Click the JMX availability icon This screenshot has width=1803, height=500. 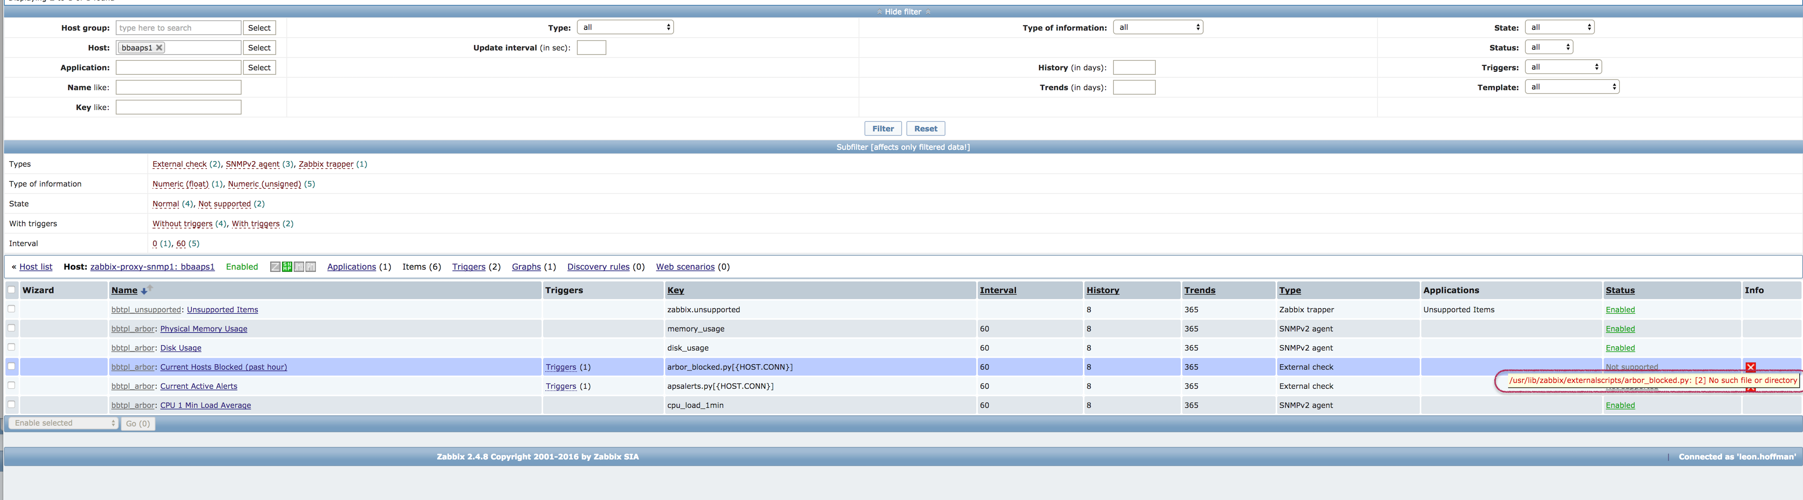[x=299, y=267]
